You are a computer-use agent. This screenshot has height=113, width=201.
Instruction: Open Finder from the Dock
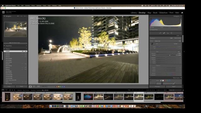(x=51, y=106)
